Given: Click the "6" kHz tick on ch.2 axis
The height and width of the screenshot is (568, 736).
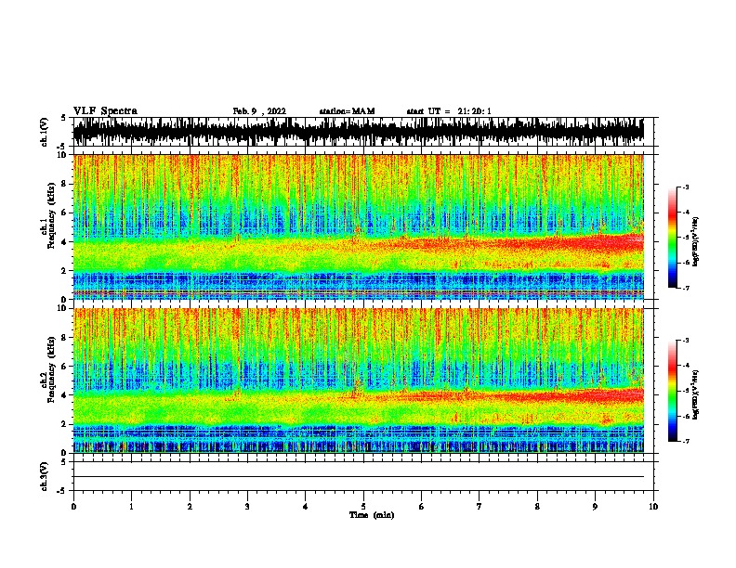Looking at the screenshot, I should pyautogui.click(x=65, y=366).
